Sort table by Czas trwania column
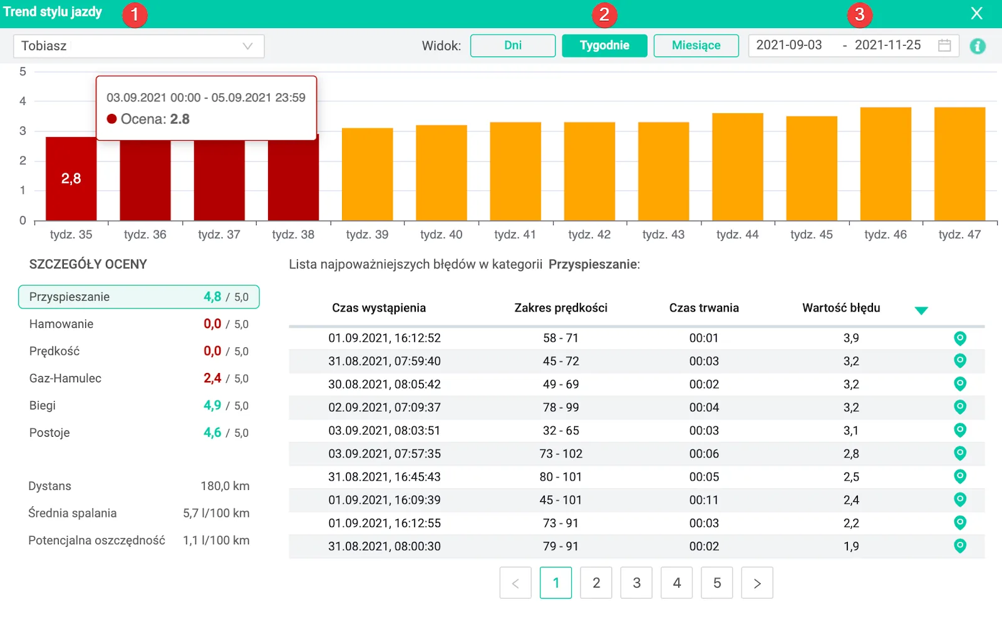This screenshot has height=632, width=1002. point(704,308)
